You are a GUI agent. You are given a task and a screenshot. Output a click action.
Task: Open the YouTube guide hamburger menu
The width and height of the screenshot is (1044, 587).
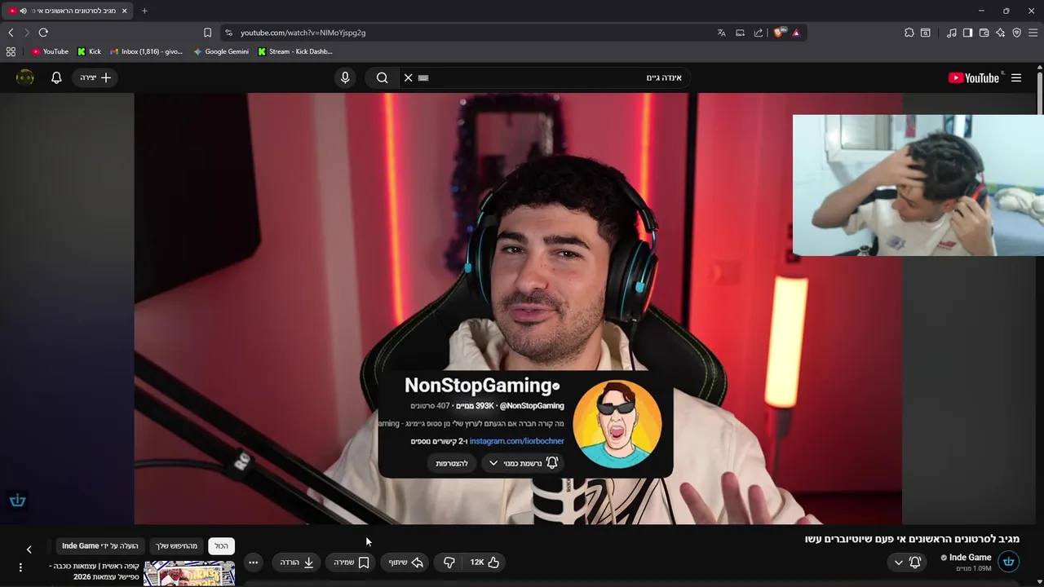tap(1016, 77)
